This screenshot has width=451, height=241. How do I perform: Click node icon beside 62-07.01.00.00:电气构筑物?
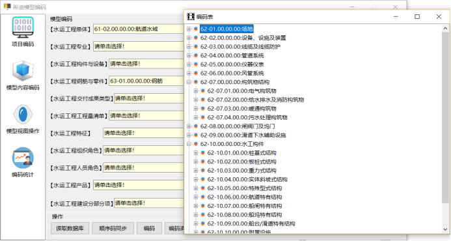203,91
